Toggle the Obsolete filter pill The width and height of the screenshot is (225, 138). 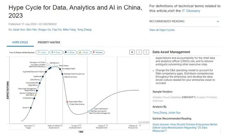98,52
